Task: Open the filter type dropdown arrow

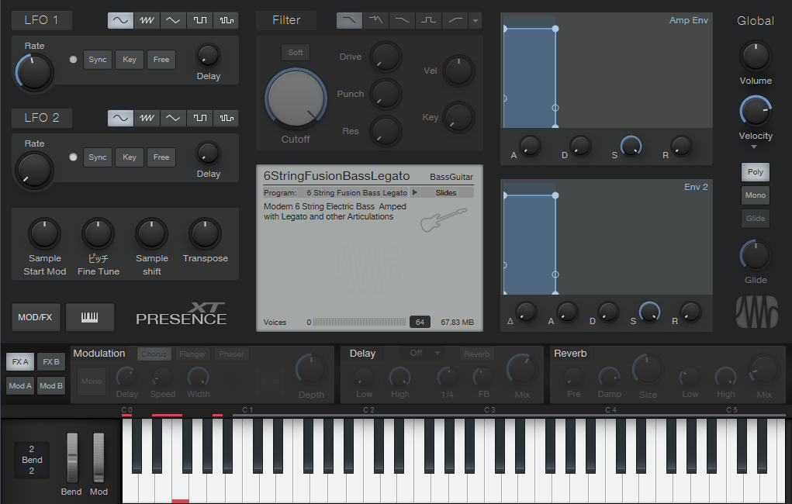Action: 476,21
